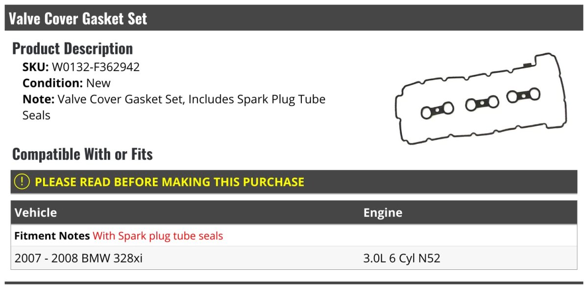Click the SKU number W0132-F362942
The height and width of the screenshot is (289, 588).
96,67
